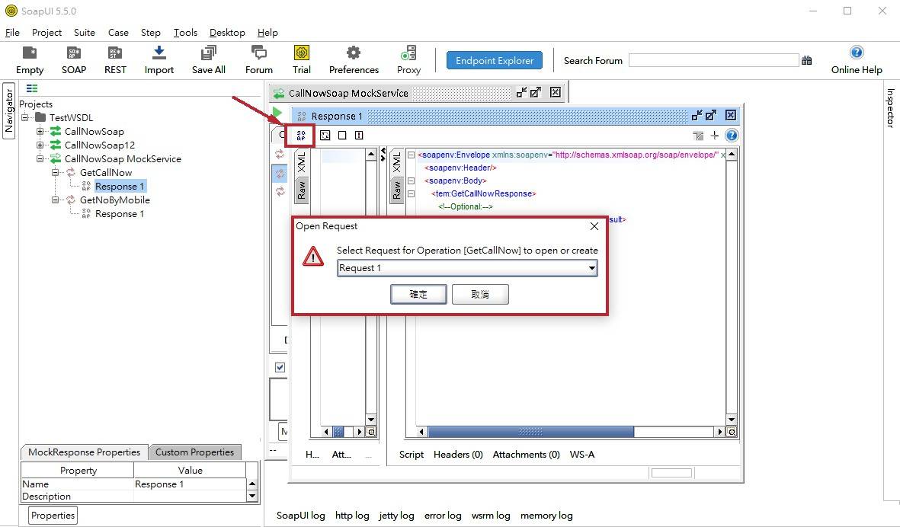Click the SOAP project toolbar icon
Image resolution: width=900 pixels, height=527 pixels.
pos(73,59)
